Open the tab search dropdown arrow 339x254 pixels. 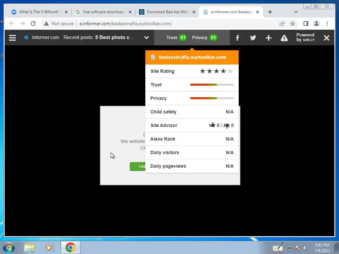click(x=296, y=12)
